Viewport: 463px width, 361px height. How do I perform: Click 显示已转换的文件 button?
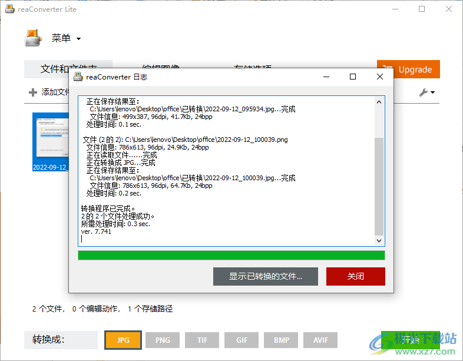266,276
